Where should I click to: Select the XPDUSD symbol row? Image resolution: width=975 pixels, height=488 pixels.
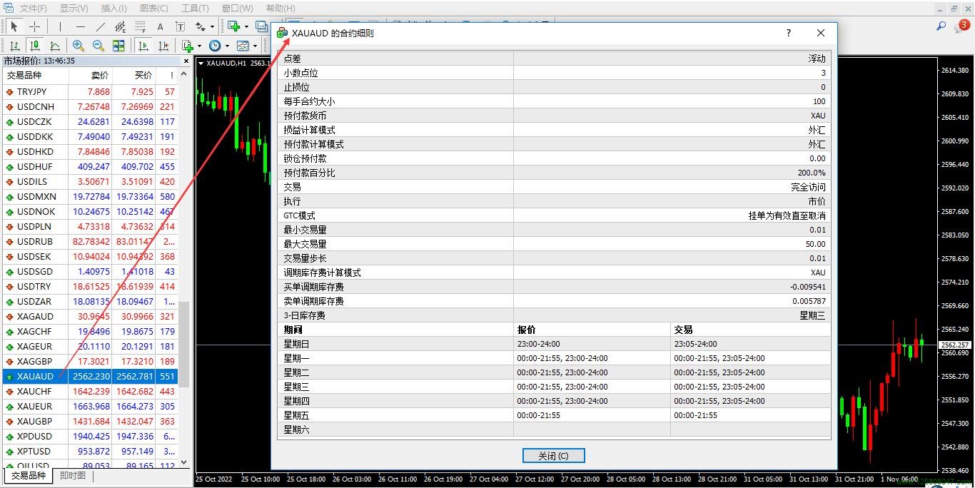[x=90, y=436]
